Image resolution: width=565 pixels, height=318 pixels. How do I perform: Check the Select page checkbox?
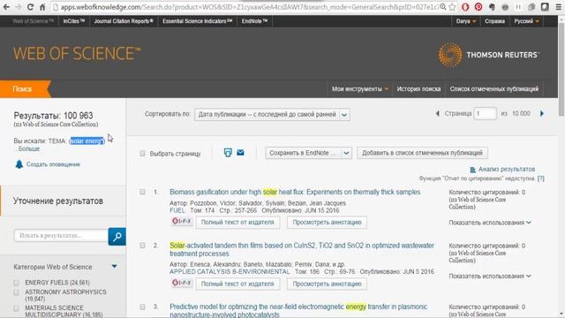tap(142, 154)
